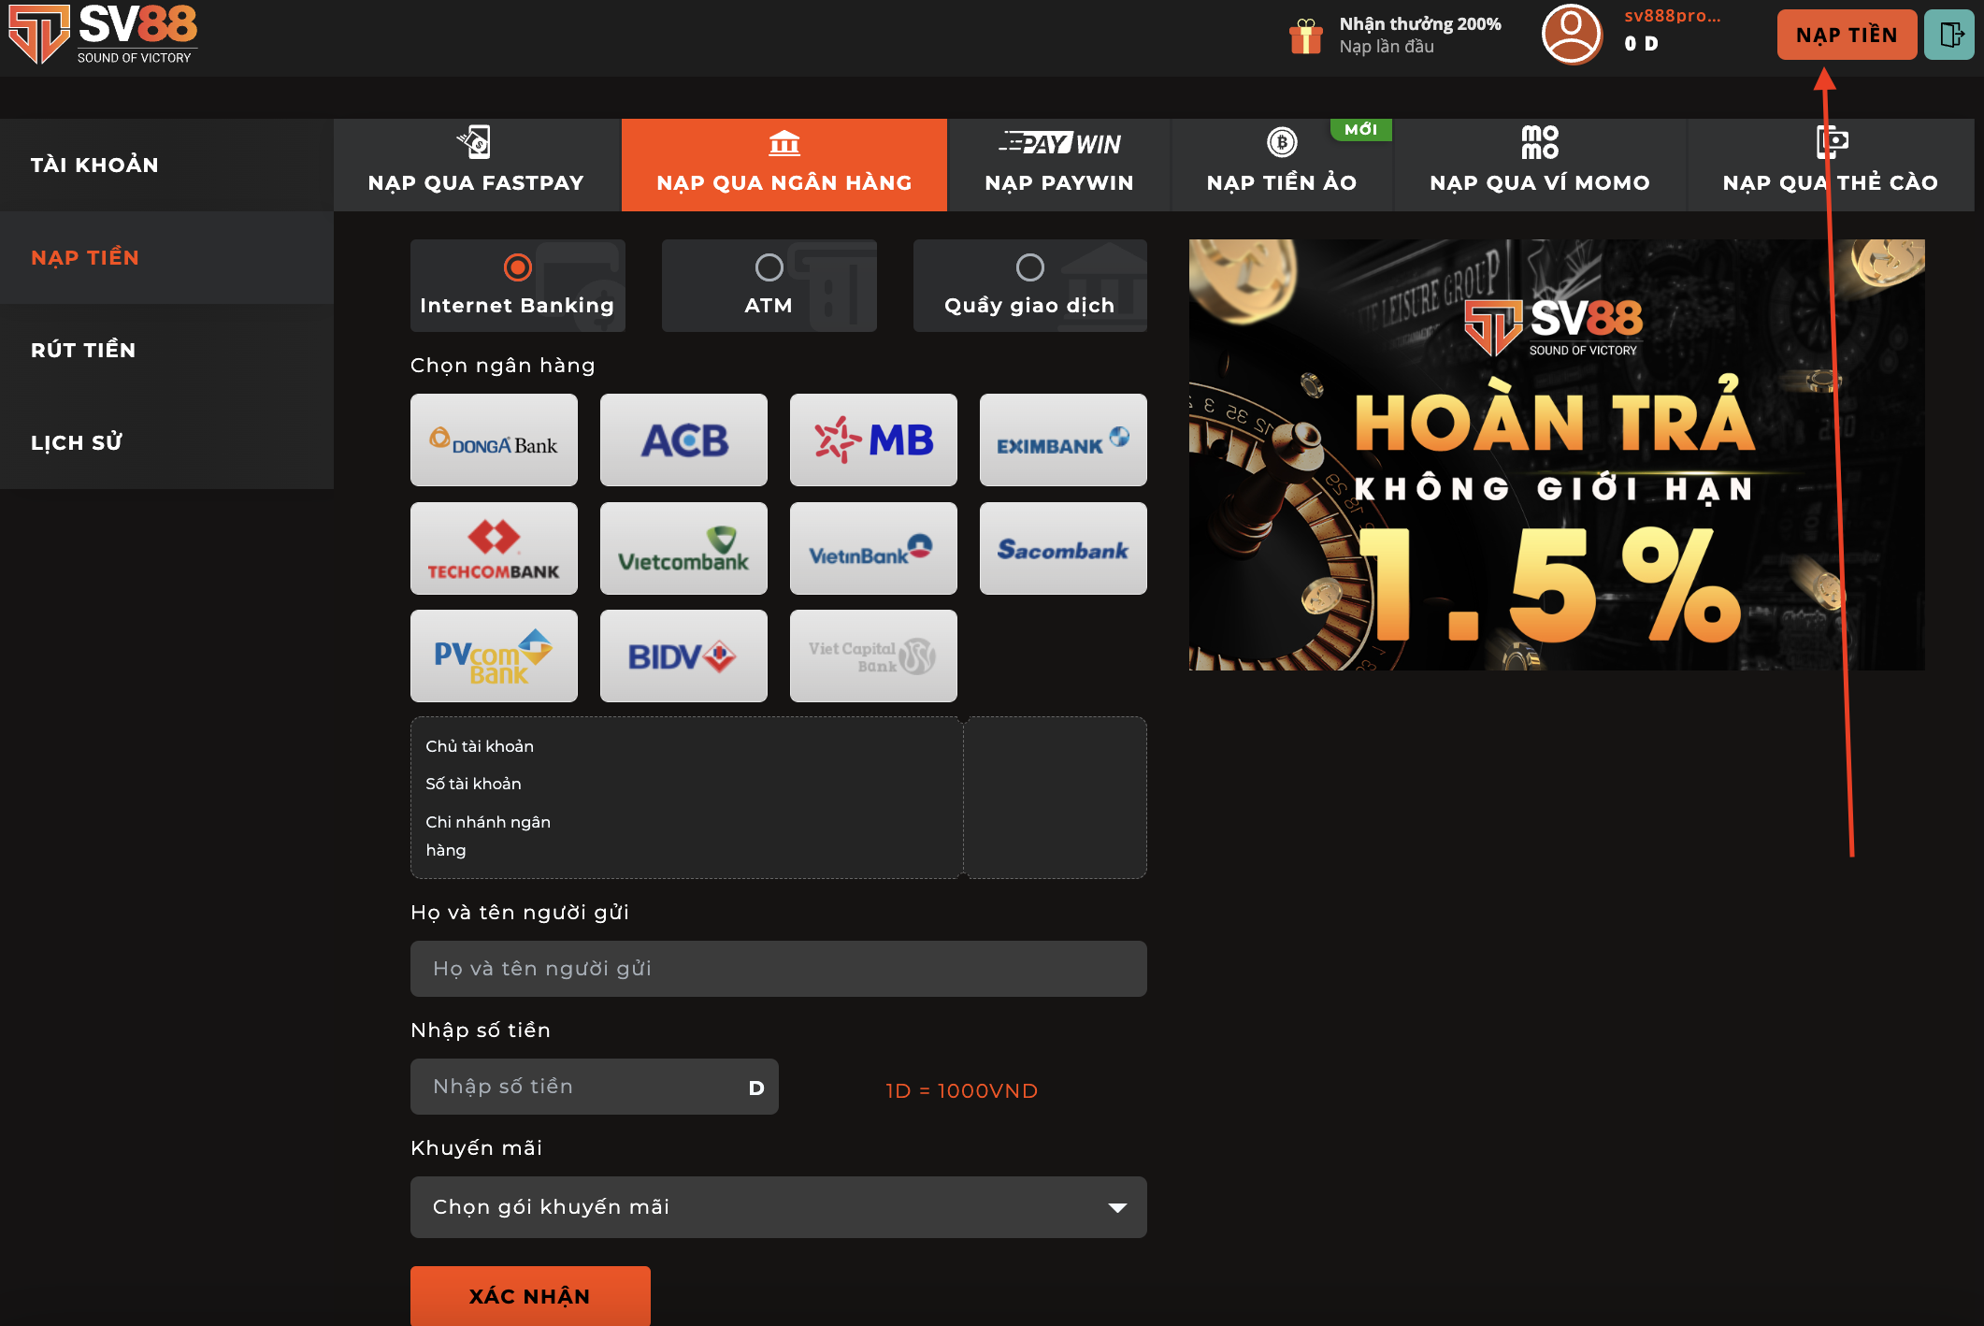Viewport: 1984px width, 1326px height.
Task: Select the Viet Capital Bank logo
Action: coord(873,656)
